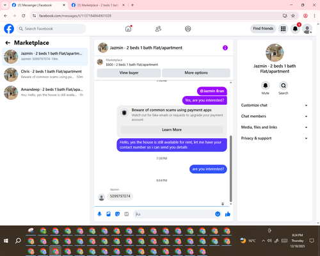Open the account profile avatar menu

pos(307,29)
